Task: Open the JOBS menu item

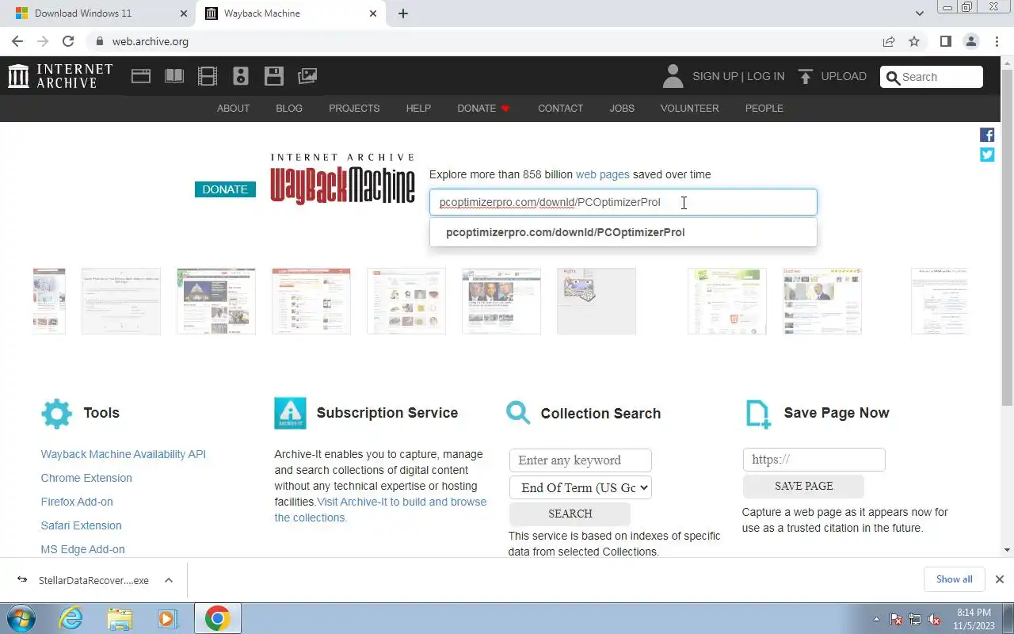Action: click(622, 109)
